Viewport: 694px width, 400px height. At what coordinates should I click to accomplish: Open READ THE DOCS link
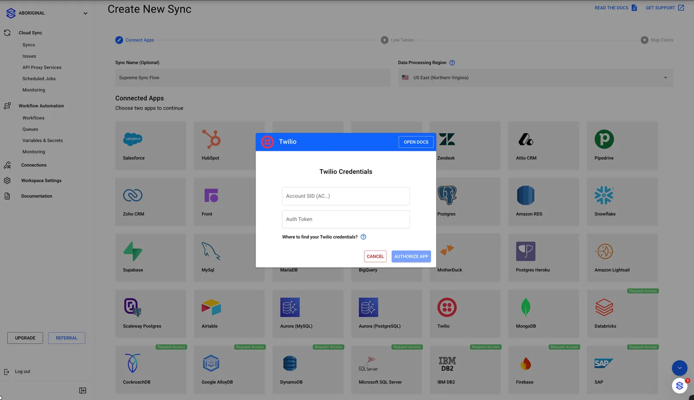615,8
